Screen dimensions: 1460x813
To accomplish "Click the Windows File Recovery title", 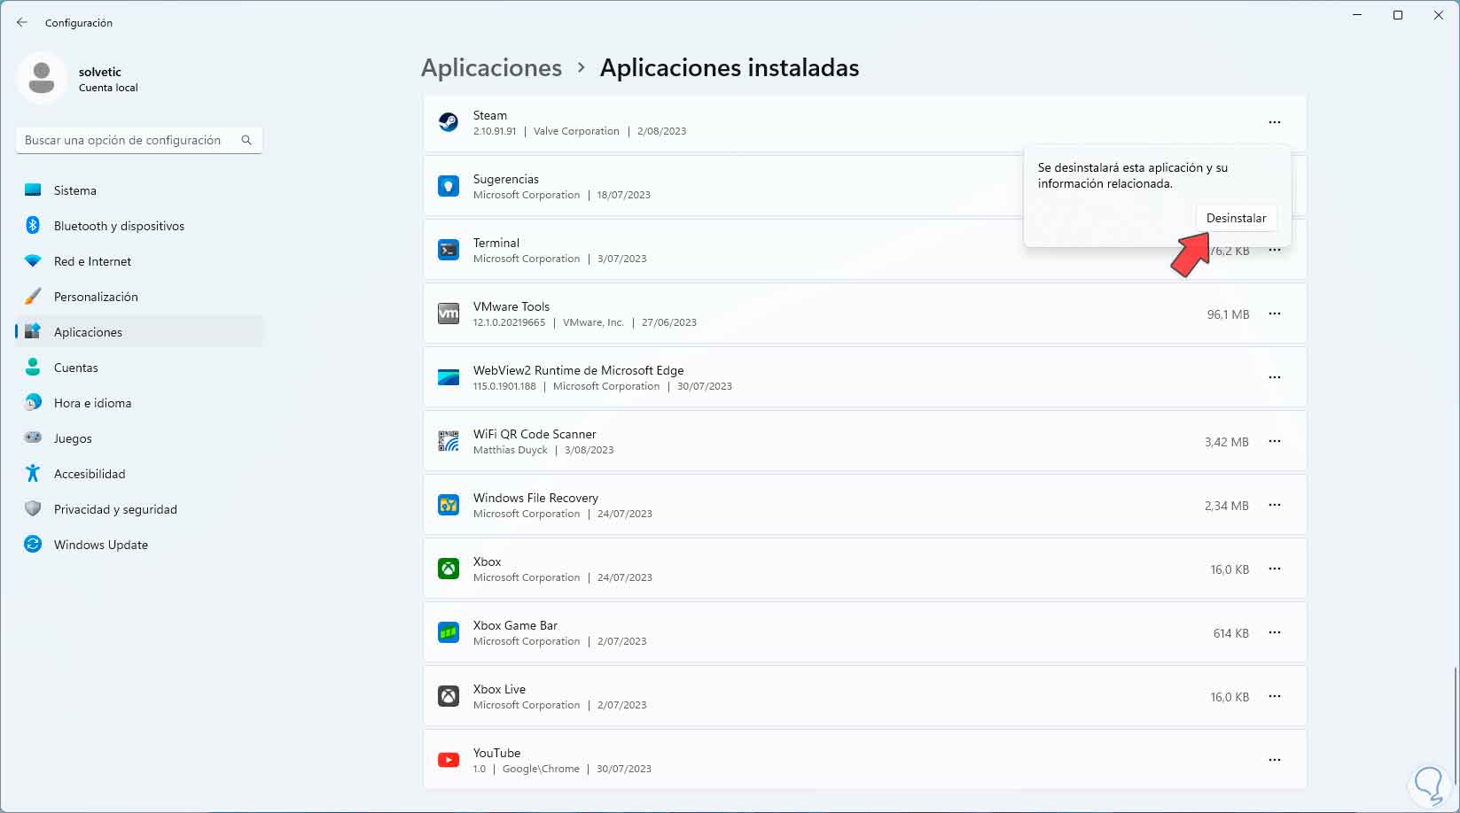I will (x=535, y=498).
